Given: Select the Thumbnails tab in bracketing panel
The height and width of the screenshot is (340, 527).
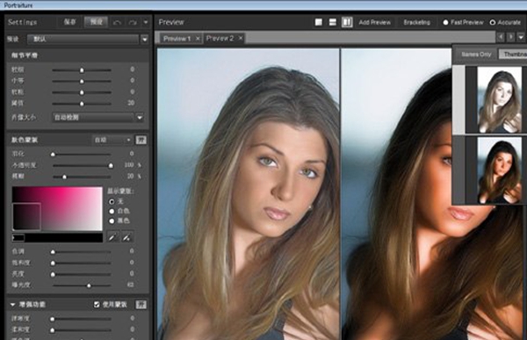Looking at the screenshot, I should [x=513, y=54].
